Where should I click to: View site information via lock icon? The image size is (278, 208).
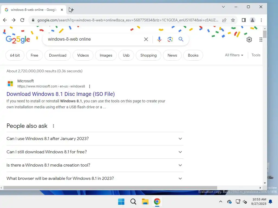click(x=33, y=20)
